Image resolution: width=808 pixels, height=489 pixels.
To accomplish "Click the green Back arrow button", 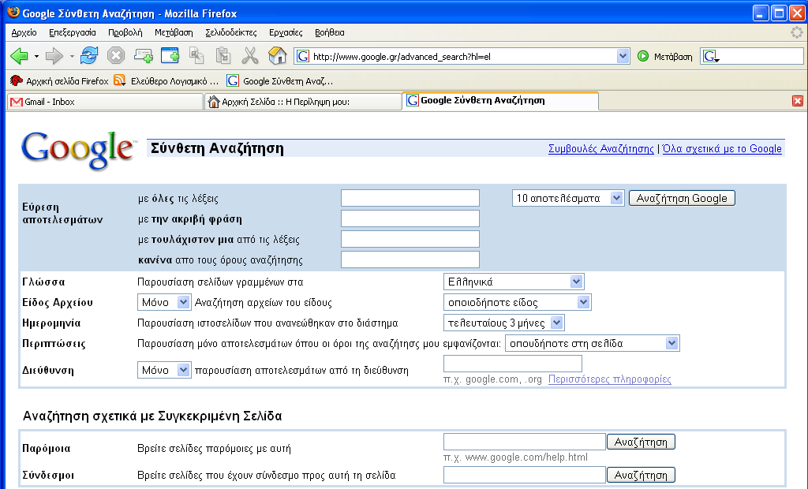I will pyautogui.click(x=19, y=56).
